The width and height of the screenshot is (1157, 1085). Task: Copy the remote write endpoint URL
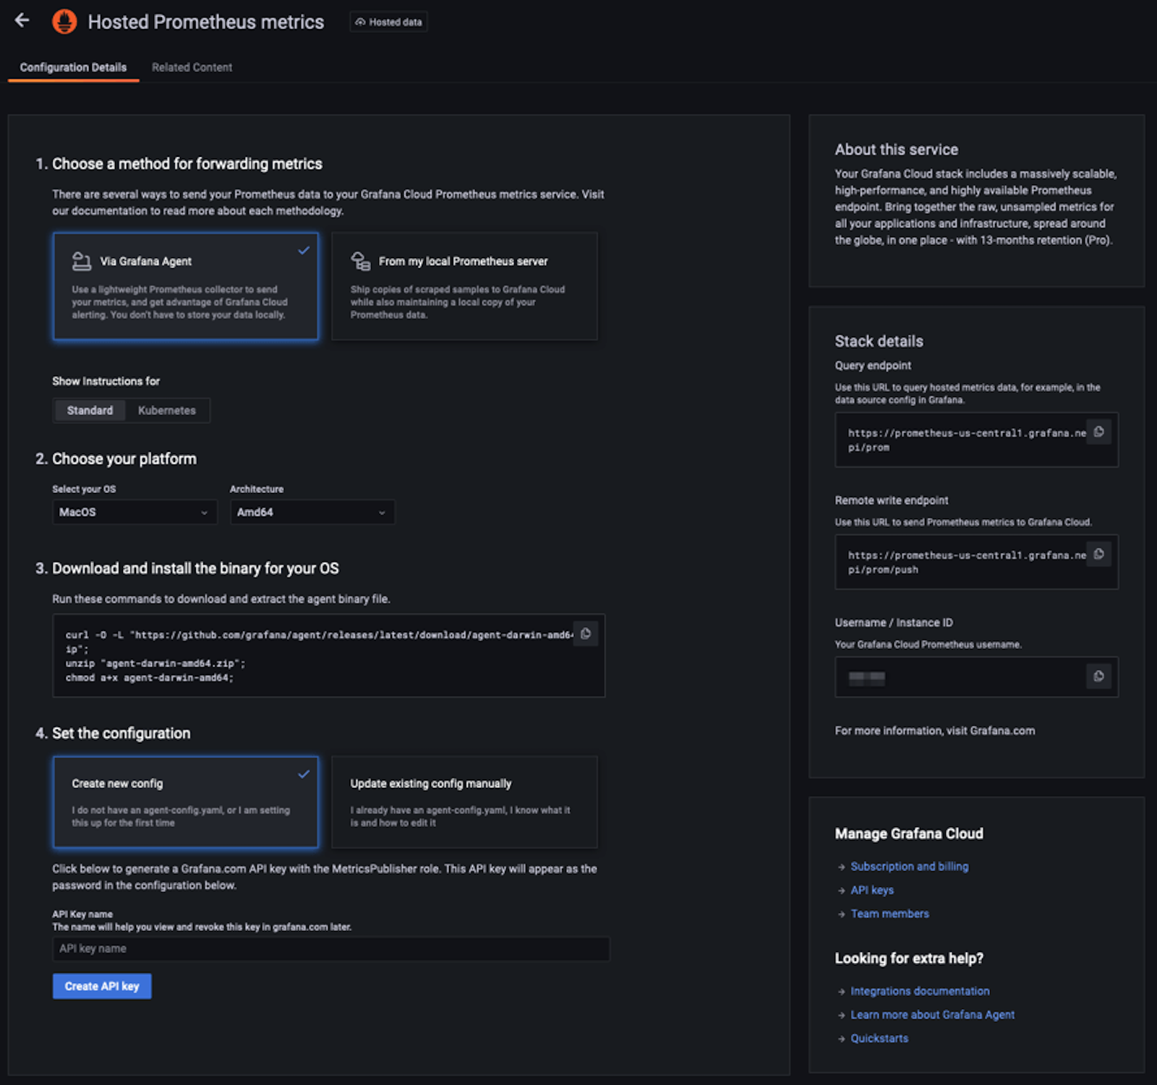tap(1098, 554)
